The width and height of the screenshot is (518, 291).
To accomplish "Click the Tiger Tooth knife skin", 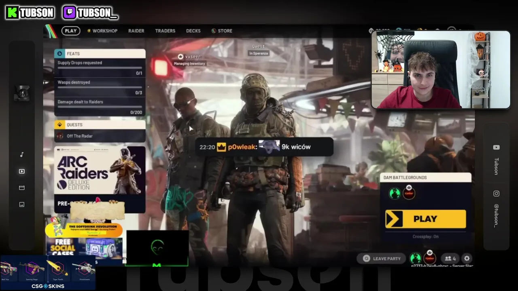I will point(58,270).
